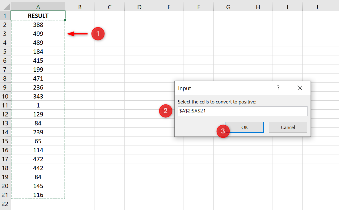Click column header A
The height and width of the screenshot is (210, 339).
pyautogui.click(x=38, y=6)
